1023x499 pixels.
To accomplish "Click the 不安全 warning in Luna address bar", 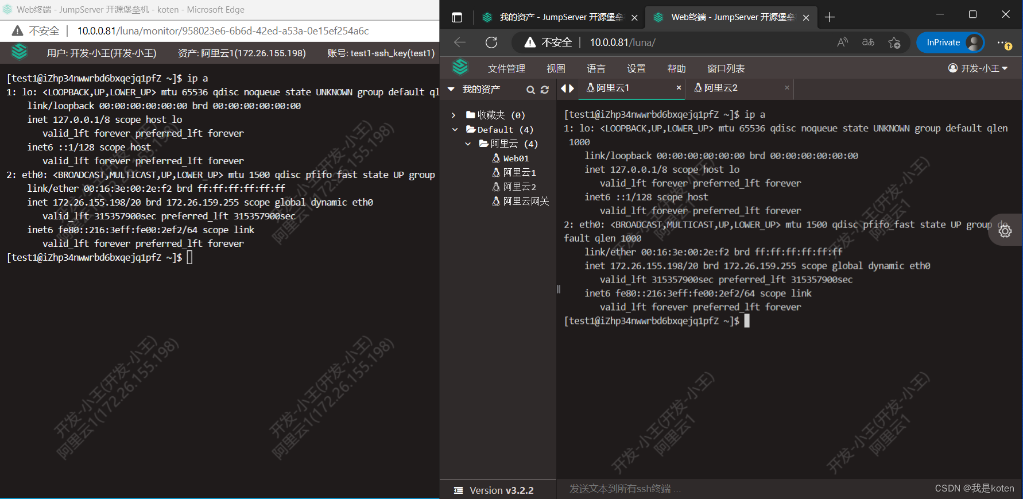I will point(548,42).
